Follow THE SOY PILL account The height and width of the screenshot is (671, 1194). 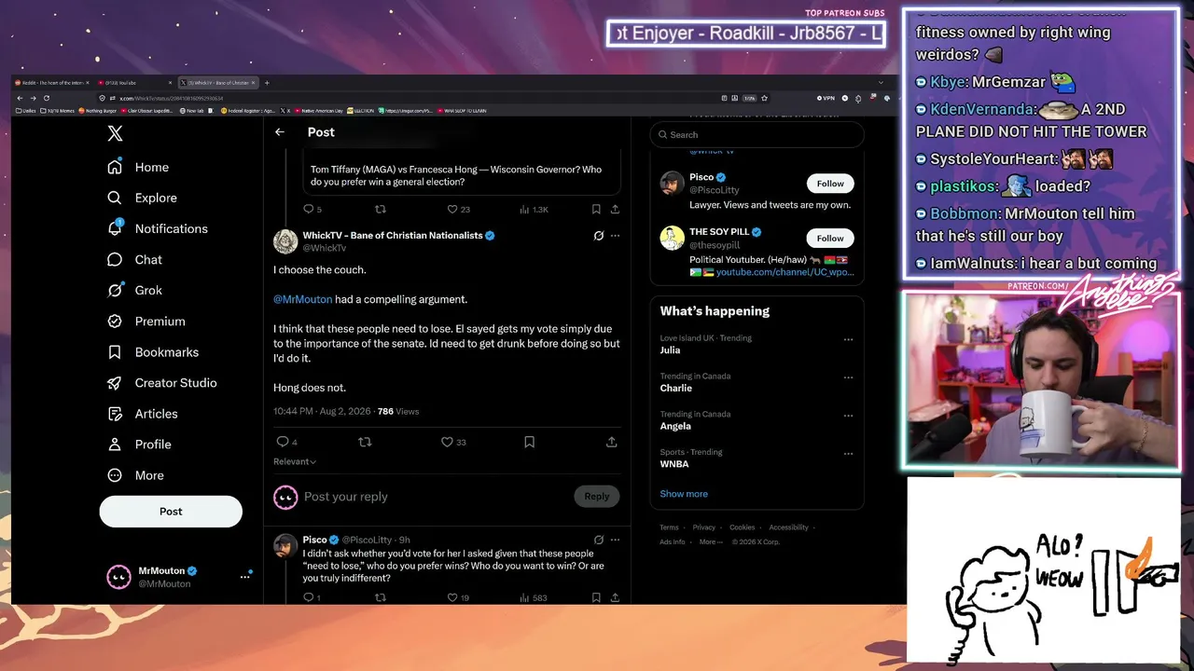(x=830, y=239)
